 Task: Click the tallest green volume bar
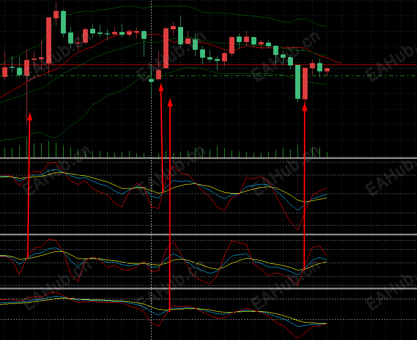point(27,147)
